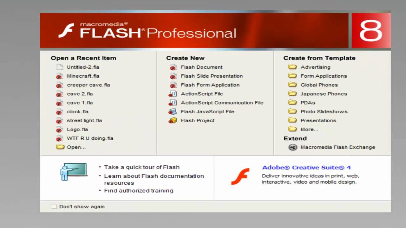
Task: Choose the PDAs template category
Action: point(308,103)
